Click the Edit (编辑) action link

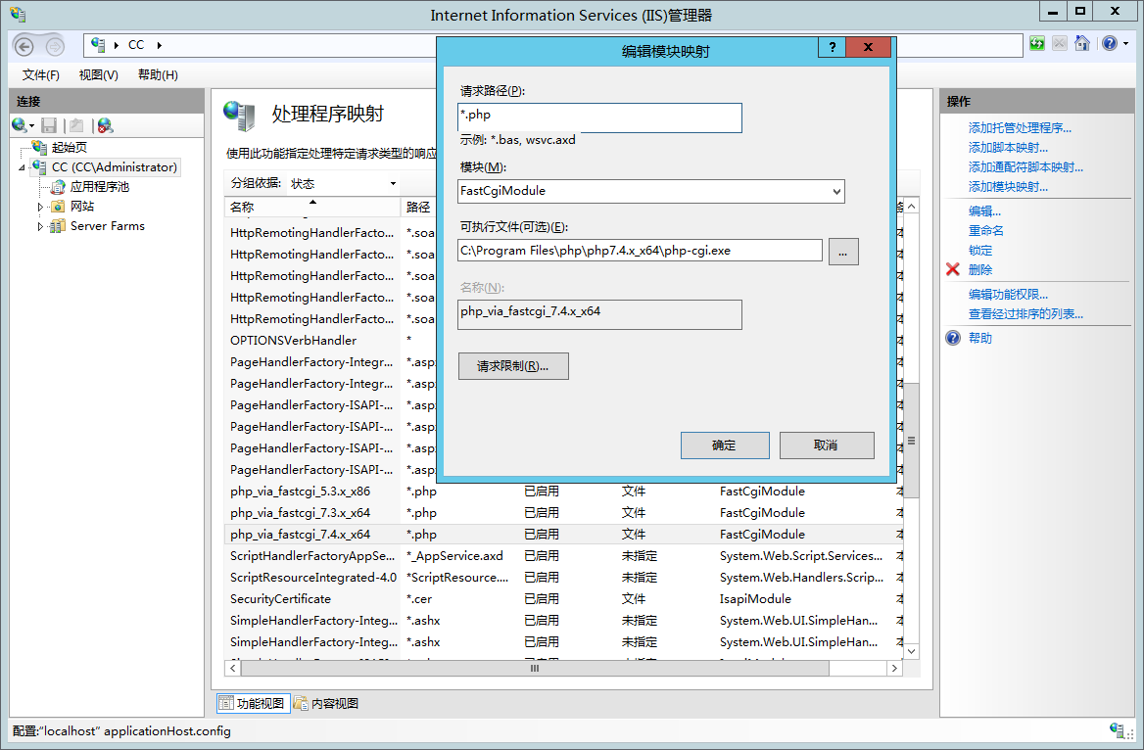pos(984,211)
